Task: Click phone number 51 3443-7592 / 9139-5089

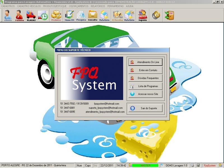Action: coord(74,104)
